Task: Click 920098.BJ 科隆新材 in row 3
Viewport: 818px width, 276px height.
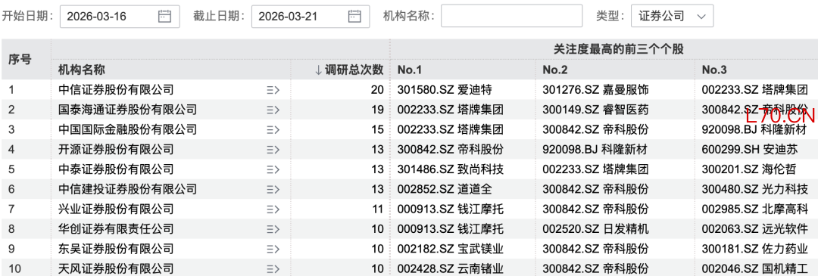Action: (755, 129)
